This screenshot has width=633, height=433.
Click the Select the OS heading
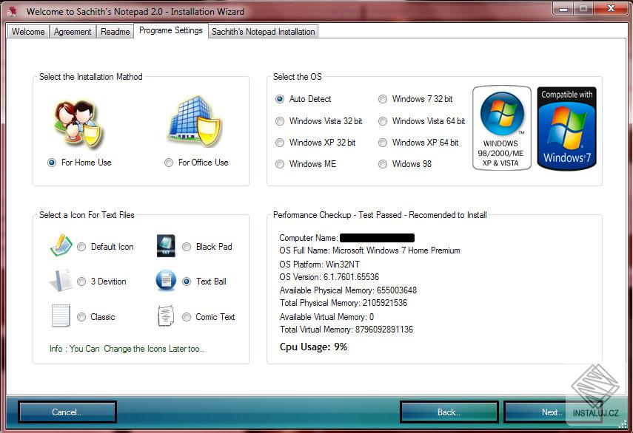[298, 77]
